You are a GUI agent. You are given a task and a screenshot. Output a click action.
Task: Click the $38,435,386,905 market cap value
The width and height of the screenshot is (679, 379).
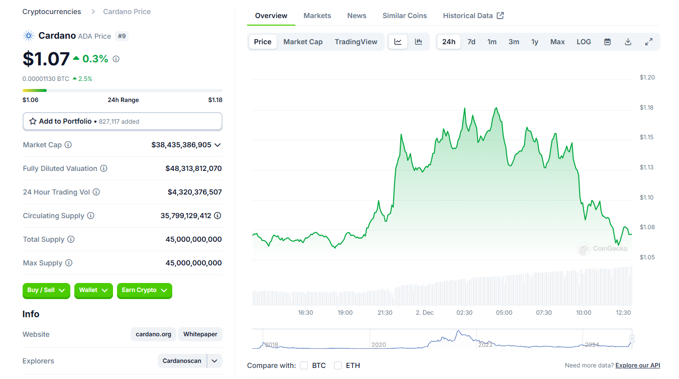coord(181,145)
